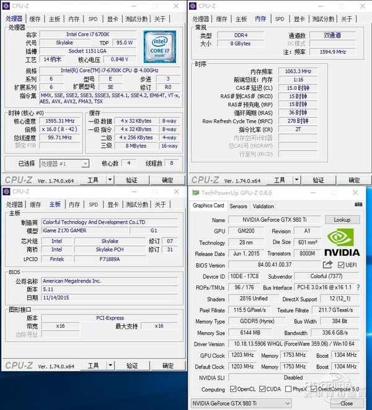Click the BIOS share/export icon in GPU-Z
This screenshot has height=410, width=372.
(x=327, y=264)
